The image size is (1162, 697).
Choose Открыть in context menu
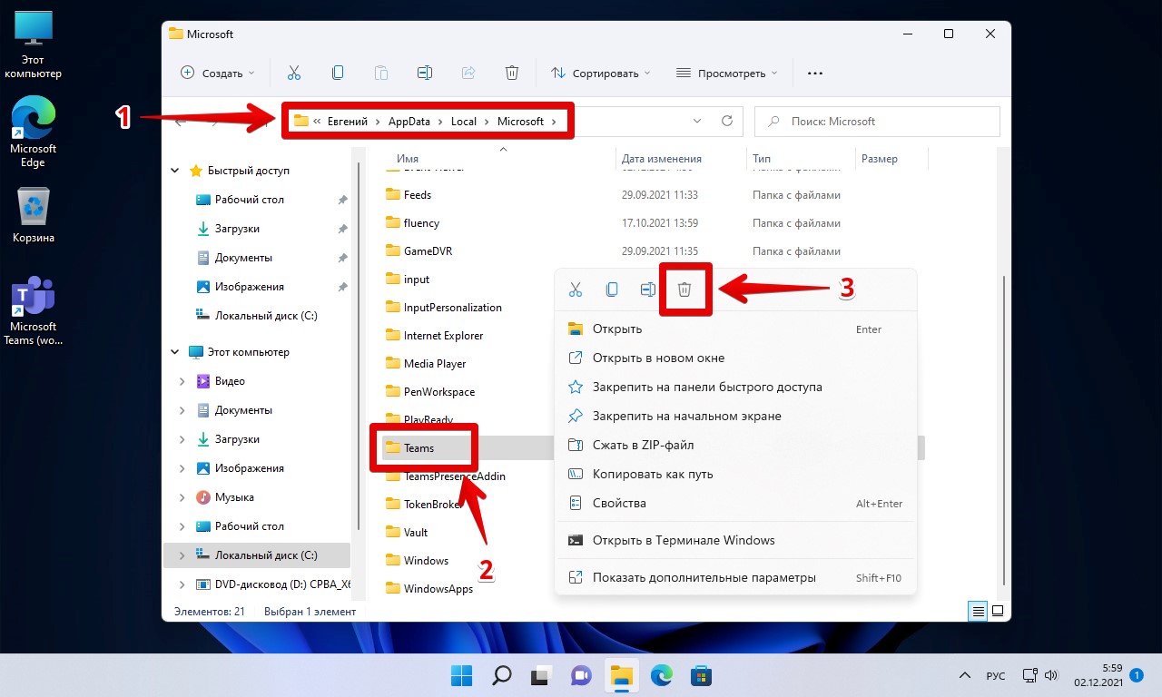click(x=735, y=329)
